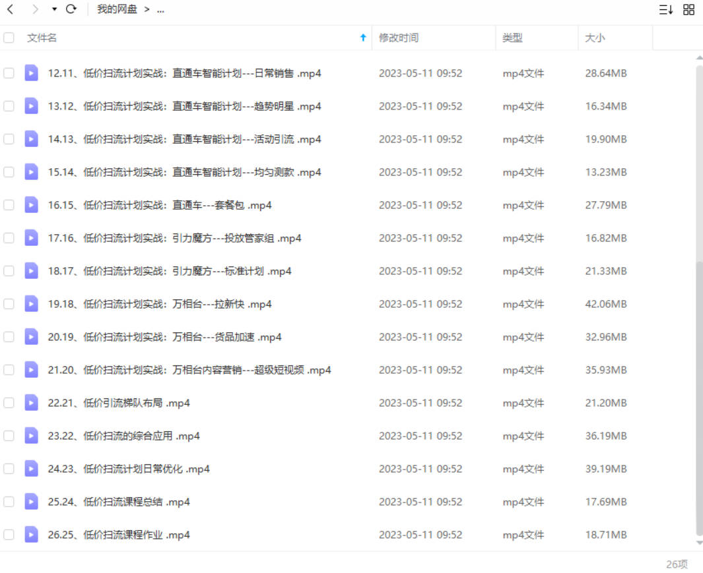Viewport: 703px width, 573px height.
Task: Select file name 16.15 直通车---套餐包 .mp4
Action: click(x=160, y=205)
